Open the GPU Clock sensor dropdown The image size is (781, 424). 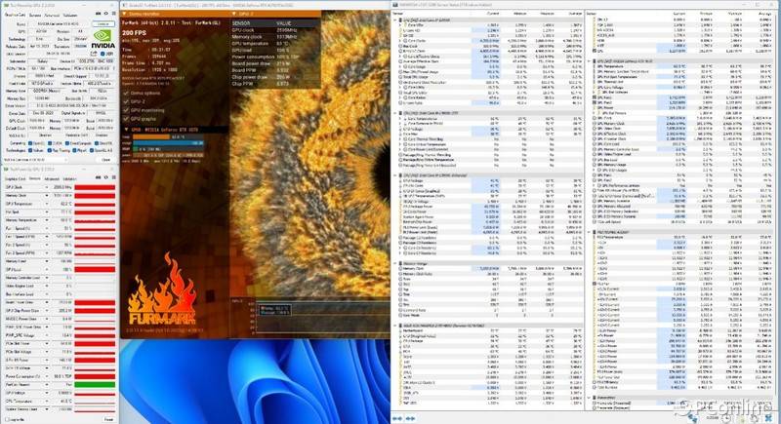click(48, 186)
